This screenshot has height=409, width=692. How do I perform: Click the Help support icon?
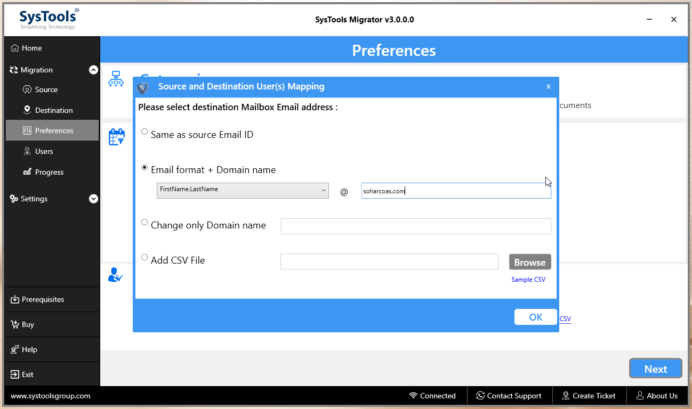tap(15, 349)
